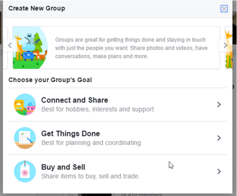Expand the Get Things Done chevron
Screen dimensions: 237x196
pyautogui.click(x=219, y=138)
